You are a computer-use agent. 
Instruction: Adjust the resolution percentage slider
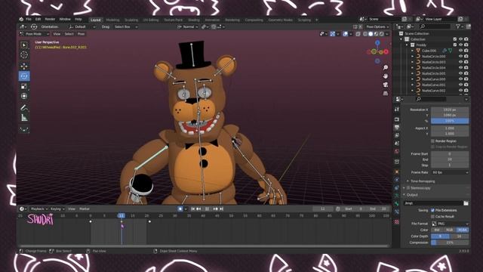[450, 121]
